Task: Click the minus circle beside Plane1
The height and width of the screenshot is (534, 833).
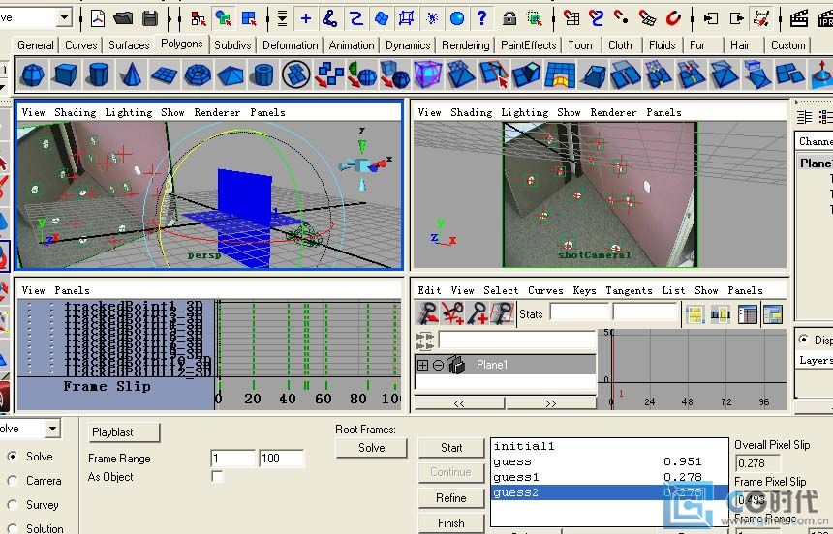Action: [x=438, y=365]
